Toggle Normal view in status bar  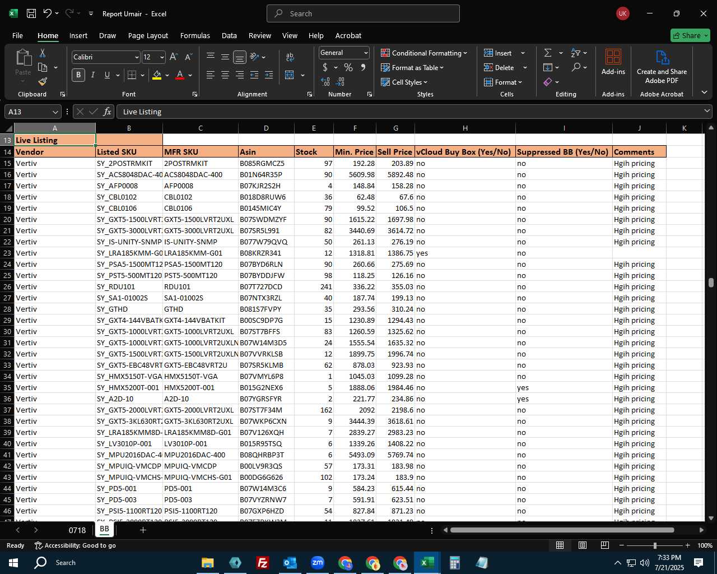(x=560, y=545)
